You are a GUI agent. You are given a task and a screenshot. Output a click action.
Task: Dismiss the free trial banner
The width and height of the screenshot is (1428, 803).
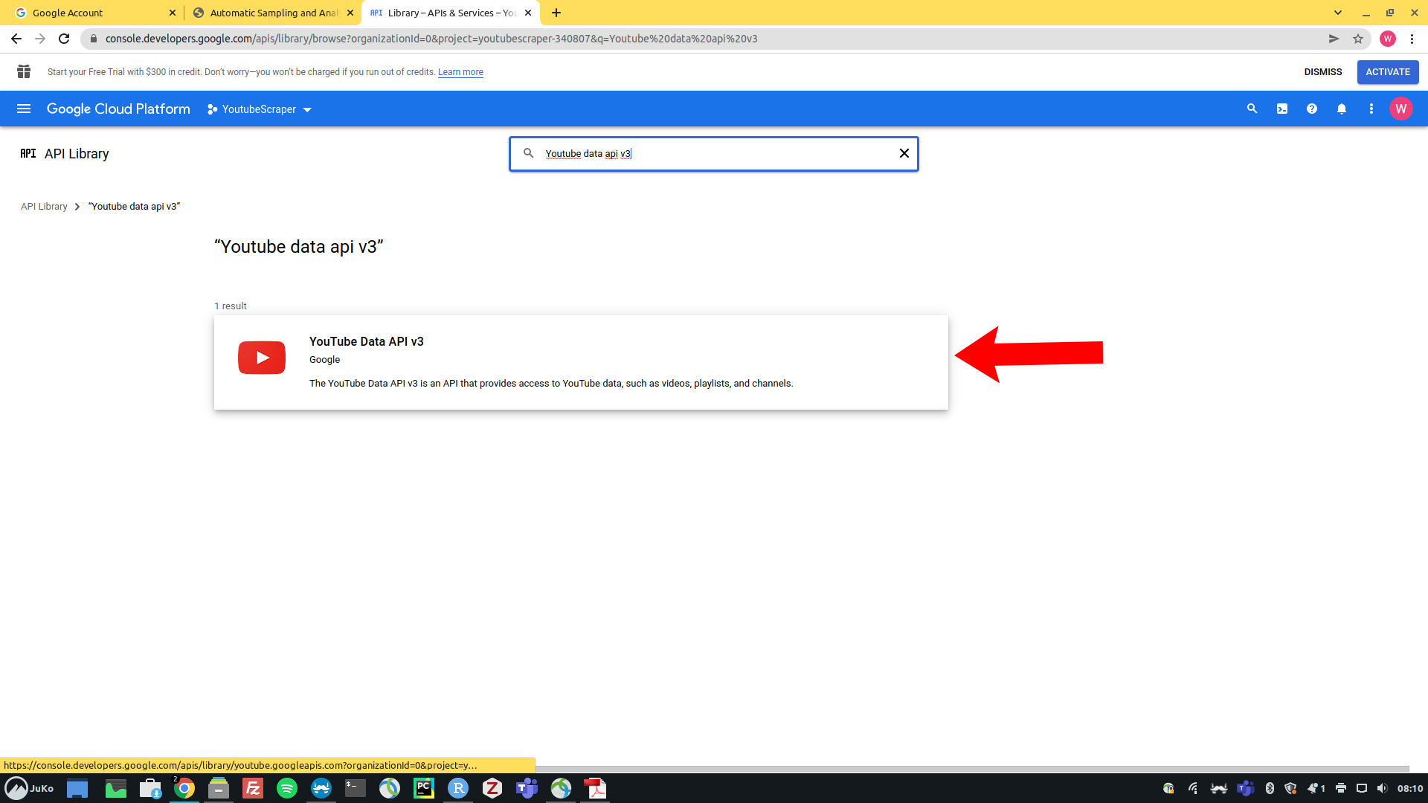(x=1322, y=72)
